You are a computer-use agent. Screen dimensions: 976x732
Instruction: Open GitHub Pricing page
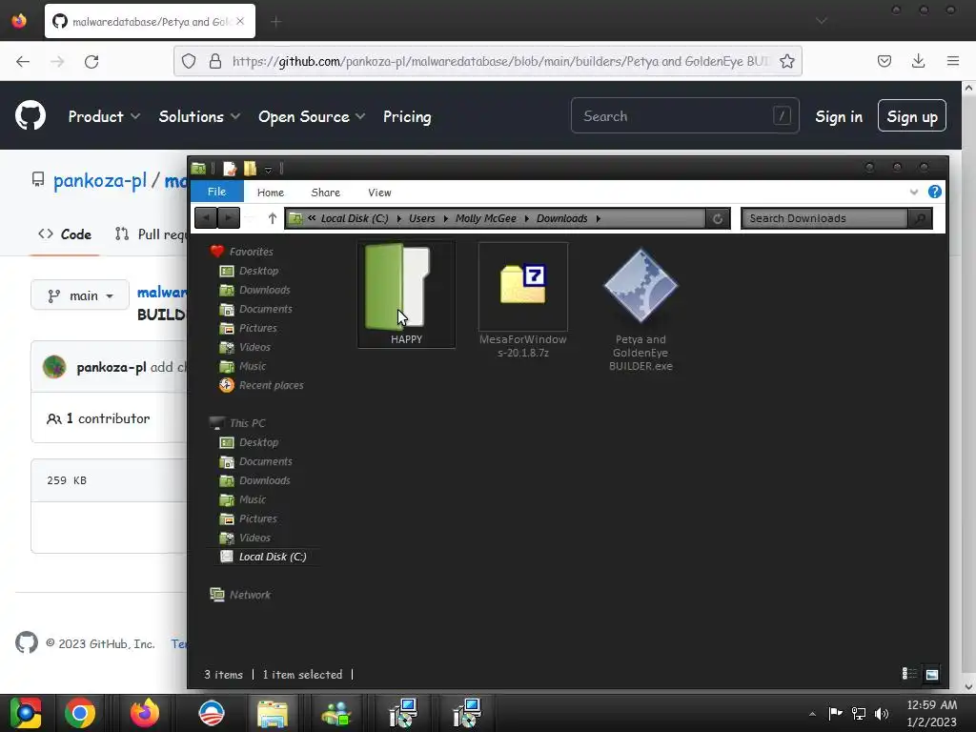point(407,116)
